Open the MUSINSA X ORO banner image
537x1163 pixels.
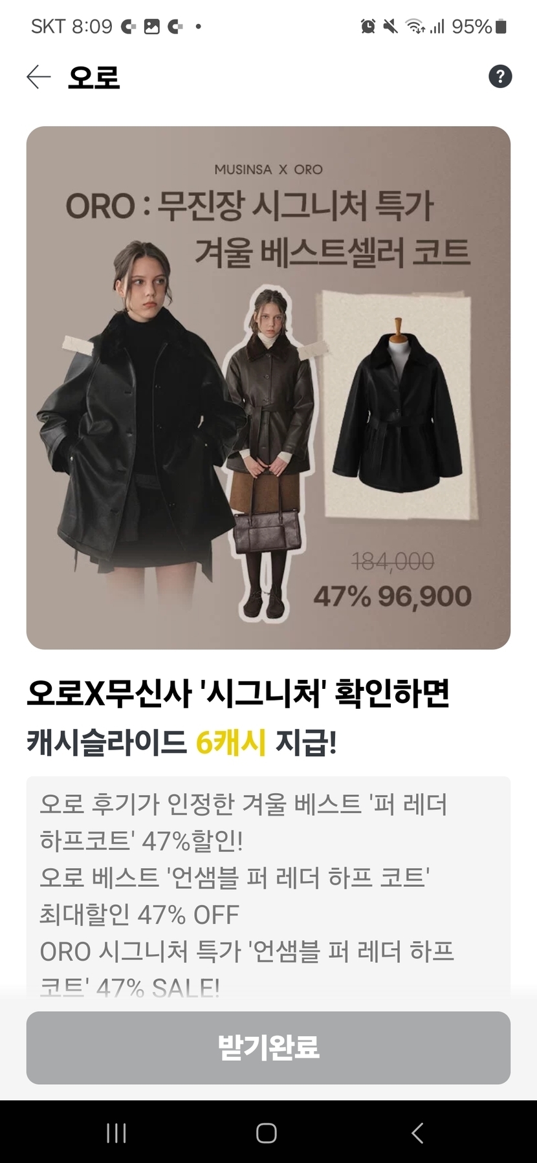click(x=268, y=387)
